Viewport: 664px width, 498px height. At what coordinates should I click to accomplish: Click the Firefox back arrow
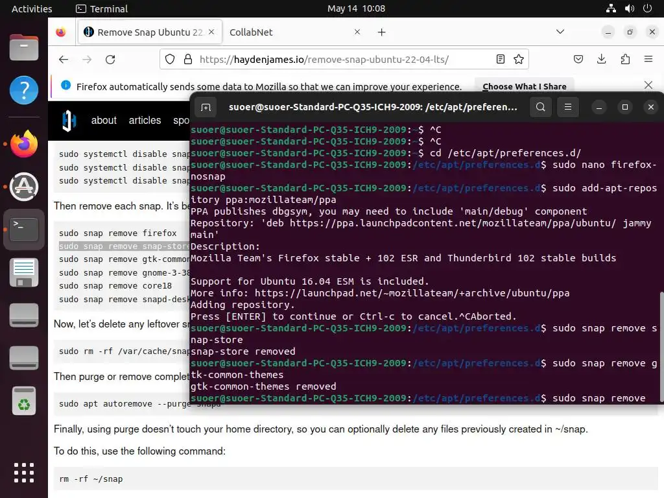click(x=64, y=59)
